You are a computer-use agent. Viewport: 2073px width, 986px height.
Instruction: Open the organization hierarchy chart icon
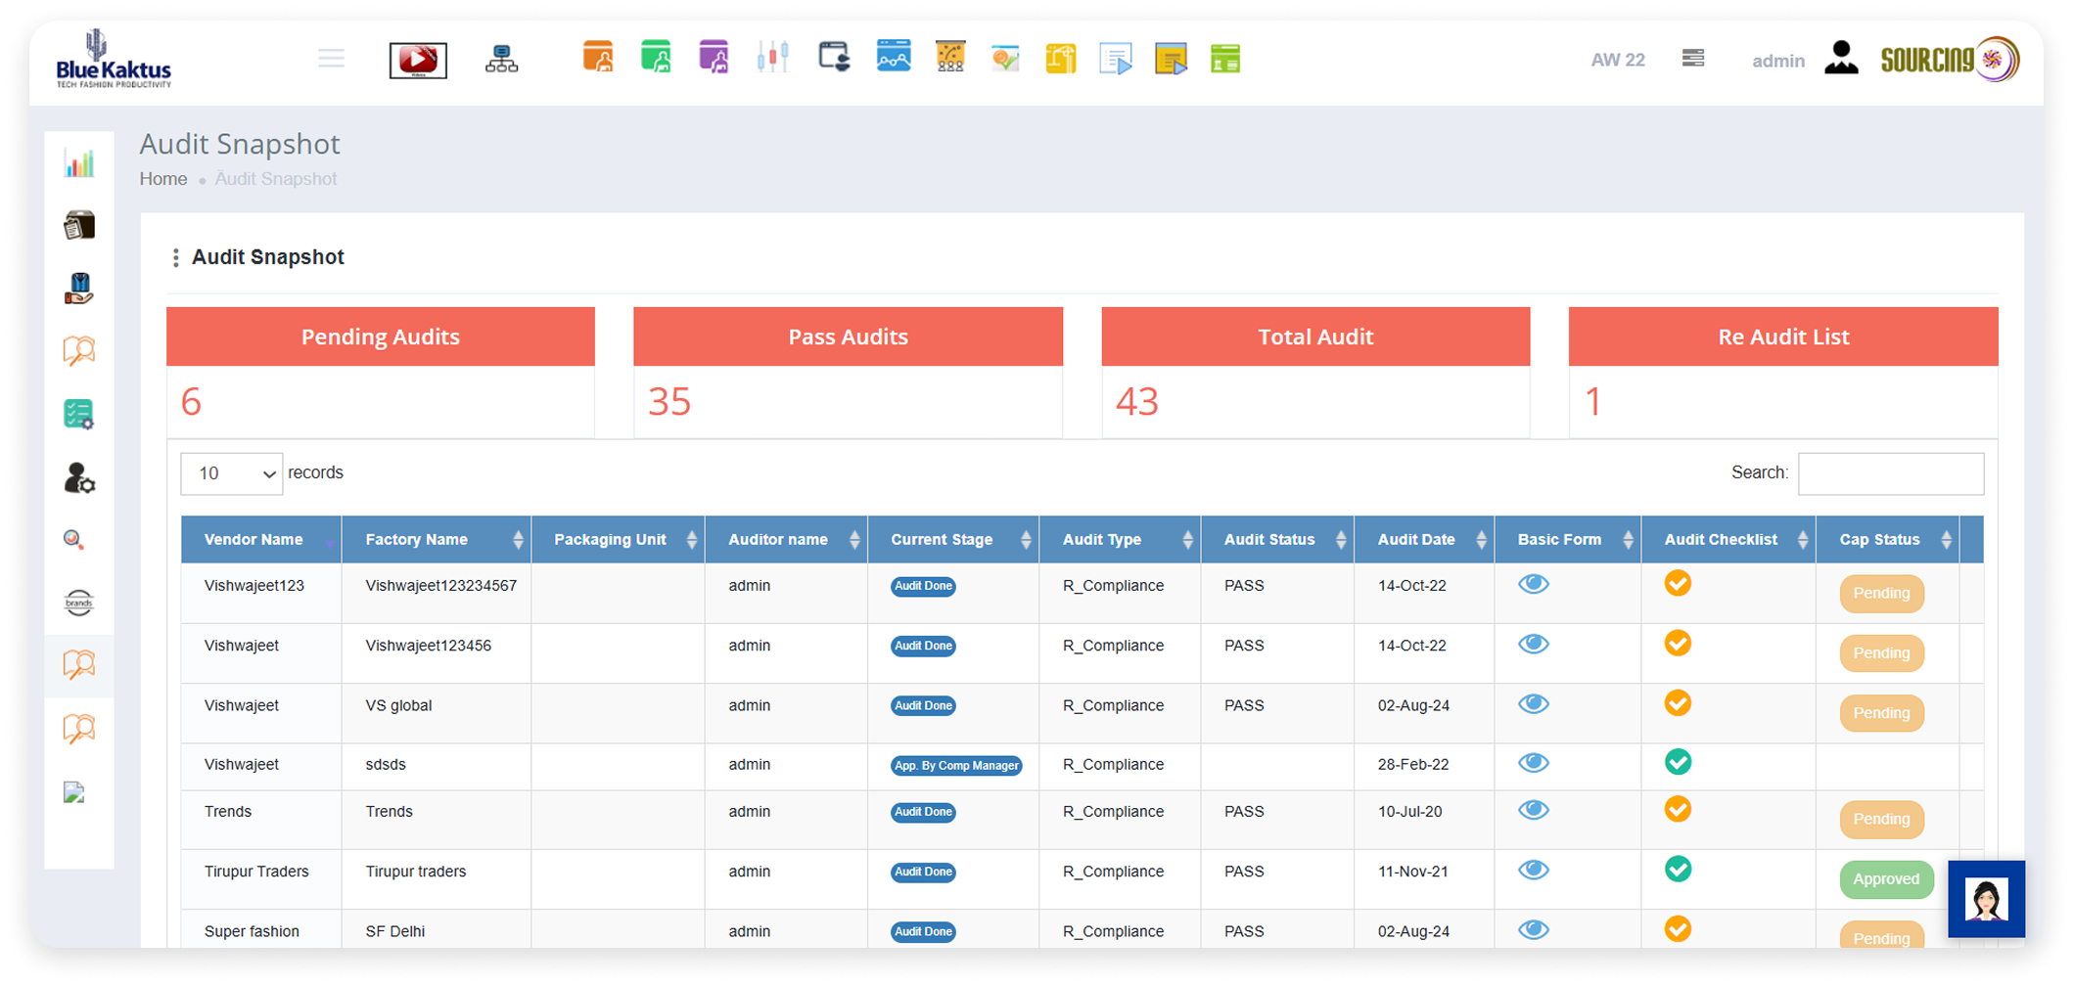(x=501, y=60)
